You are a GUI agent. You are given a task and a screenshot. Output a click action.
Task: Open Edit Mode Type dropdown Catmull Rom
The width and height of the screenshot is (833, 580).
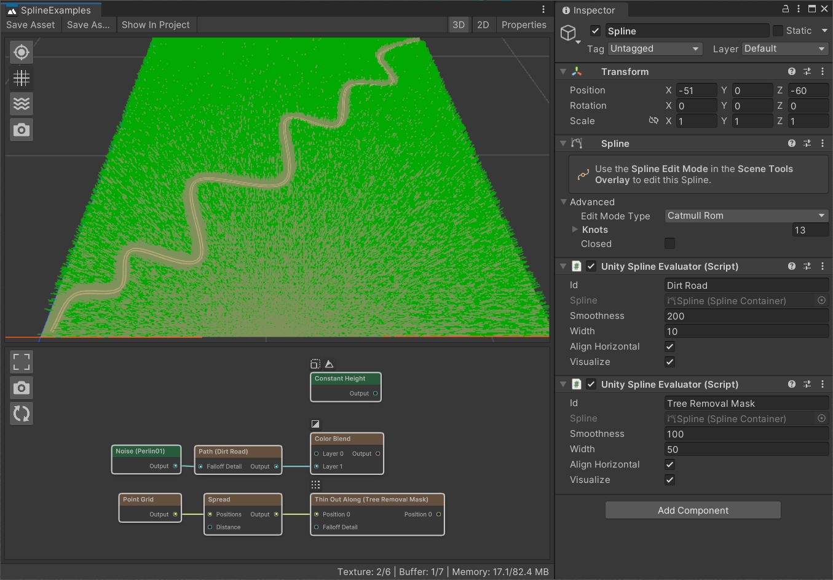coord(747,216)
